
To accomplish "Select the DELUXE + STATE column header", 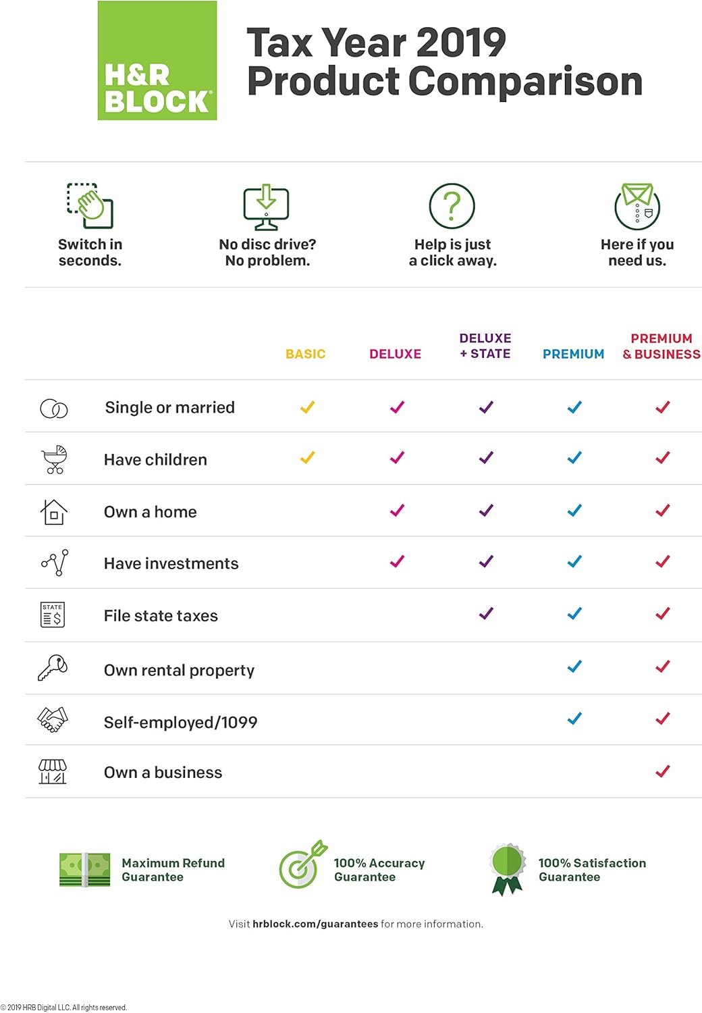I will point(485,346).
